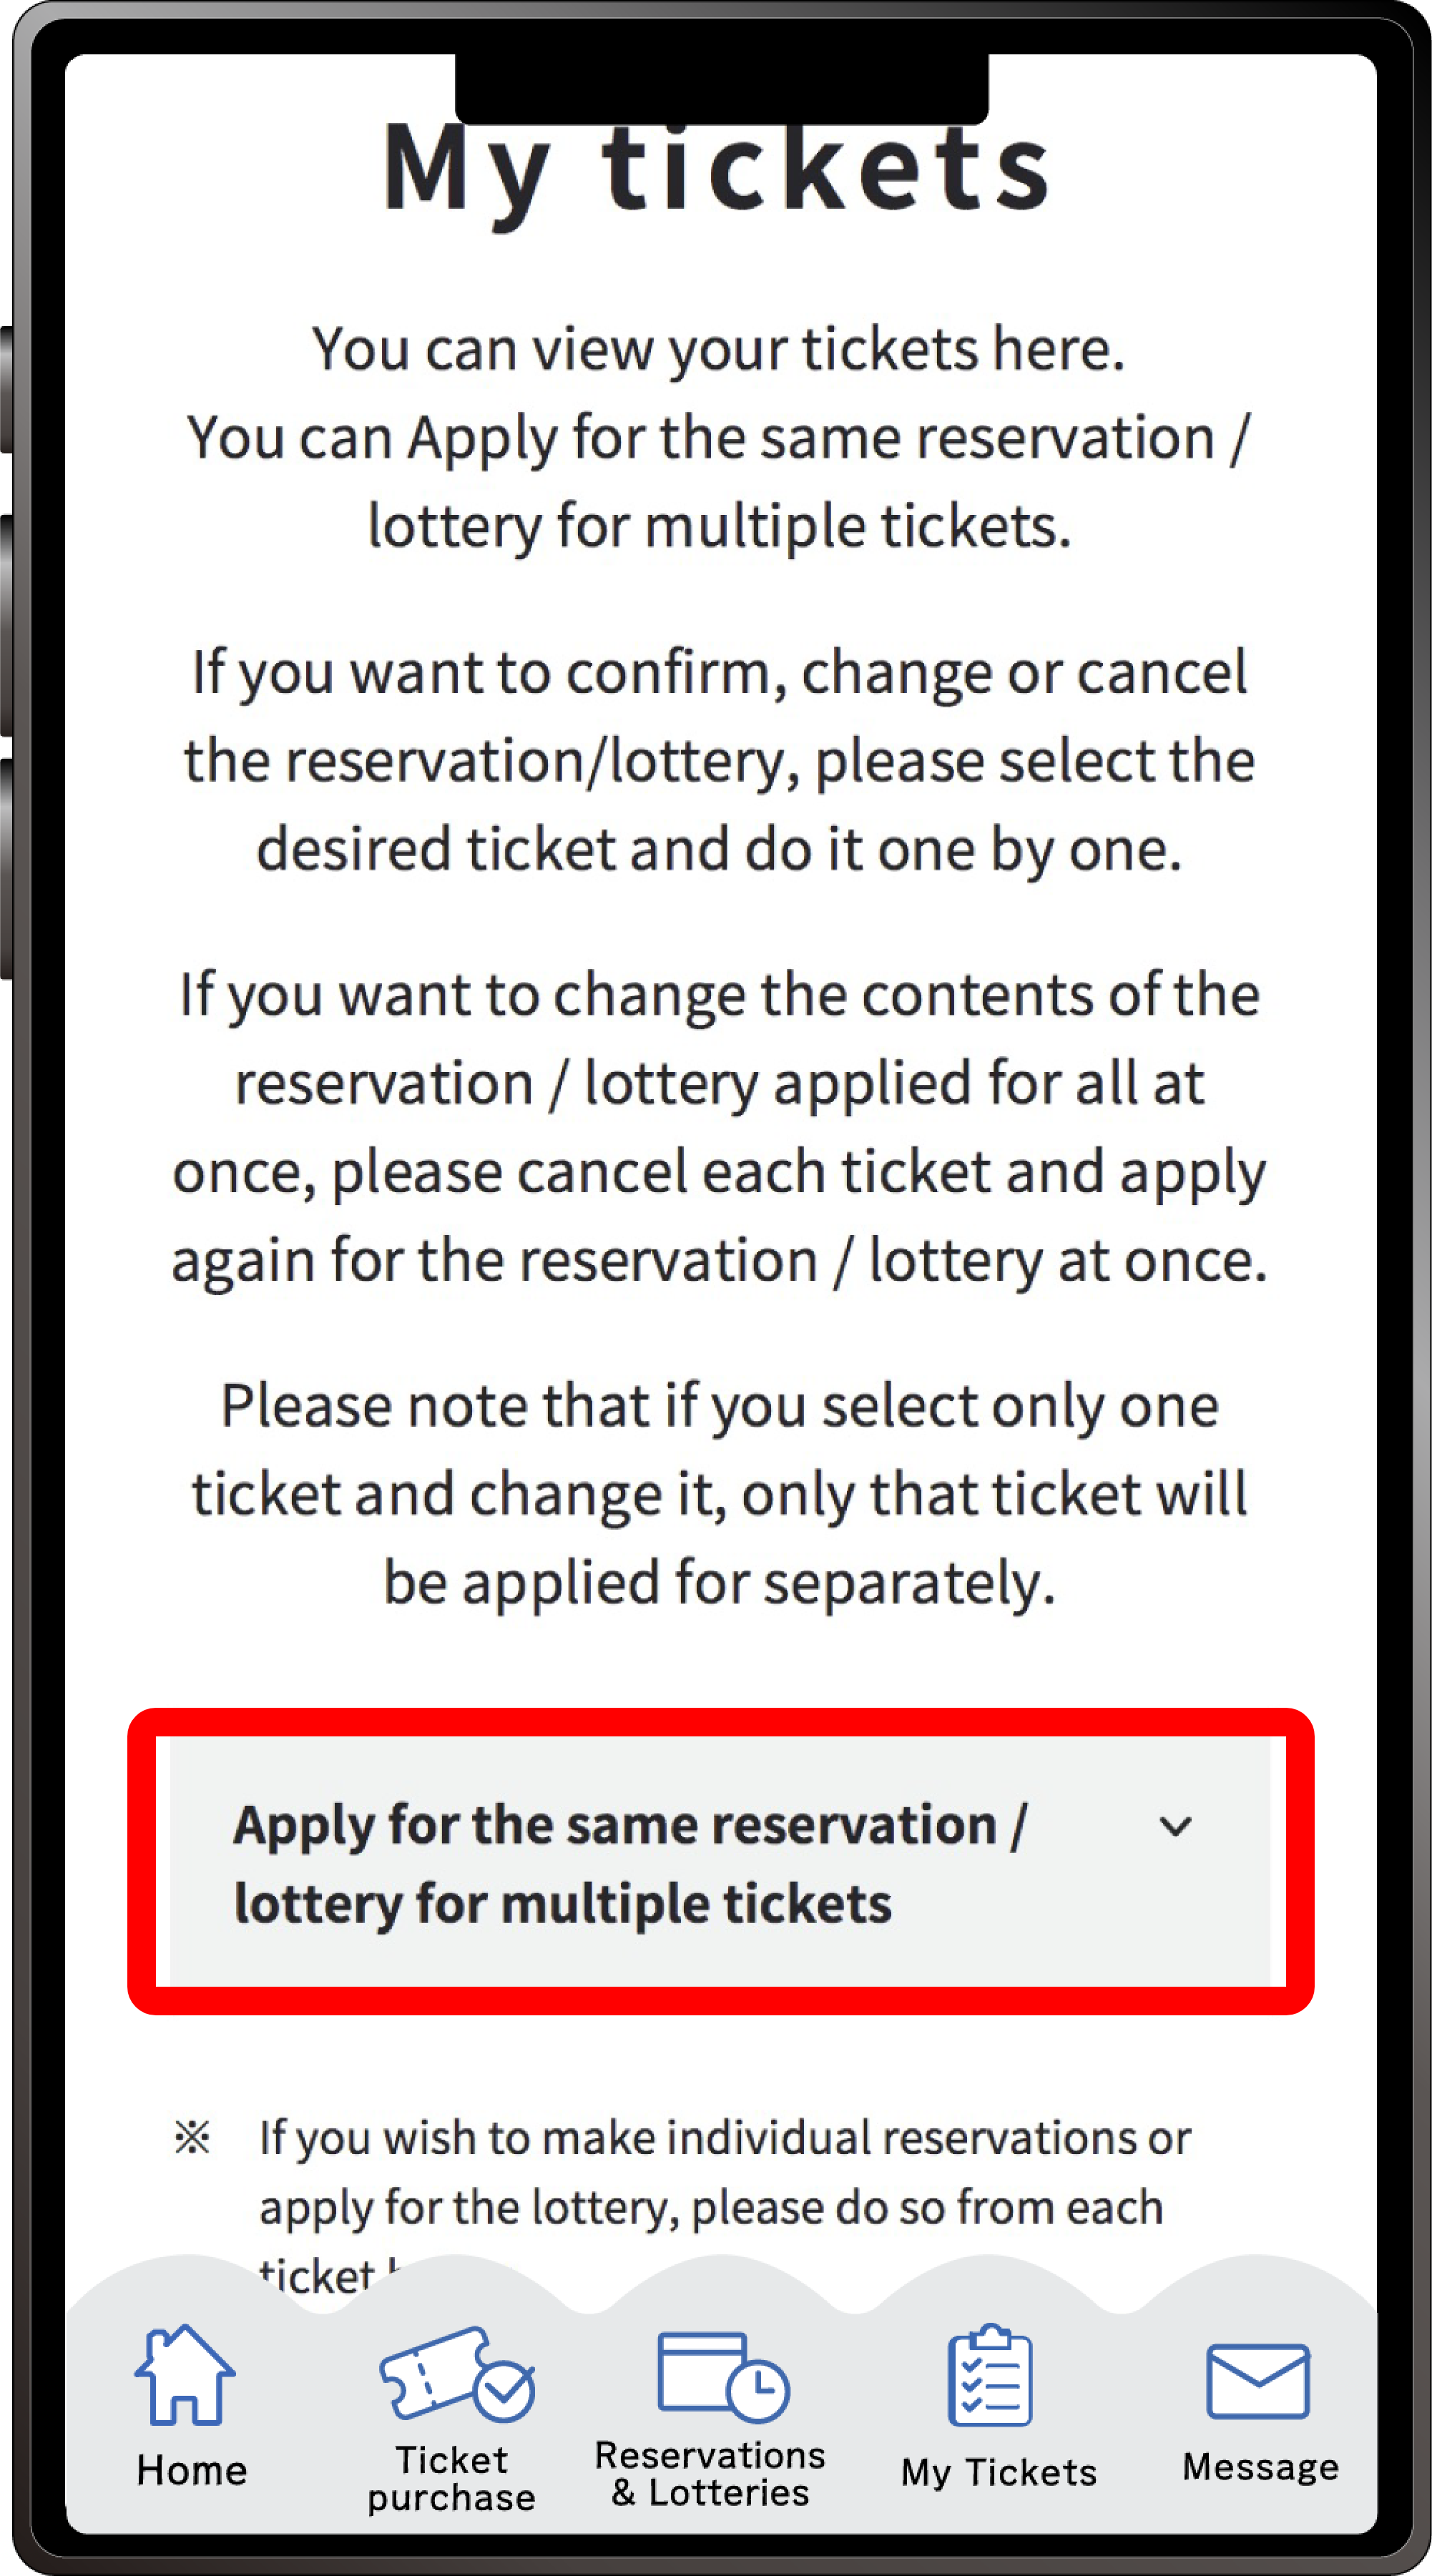The width and height of the screenshot is (1432, 2576).
Task: Choose the My Tickets tab label
Action: [x=998, y=2473]
